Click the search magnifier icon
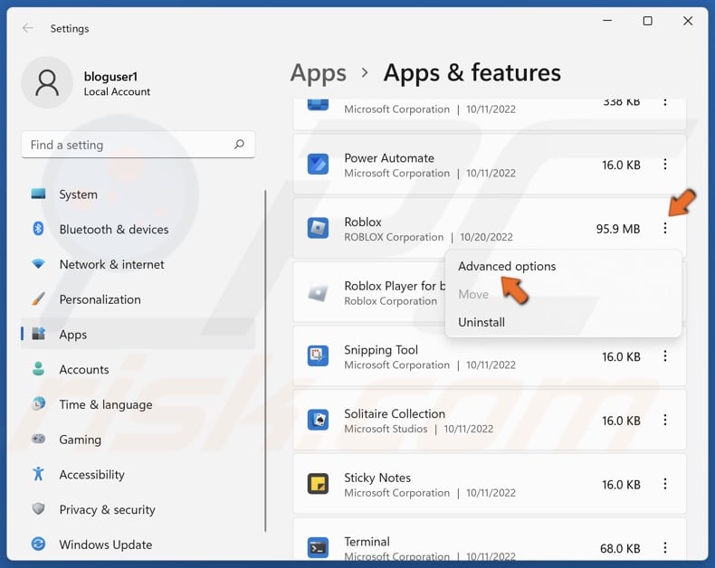Screen dimensions: 715x568 239,145
